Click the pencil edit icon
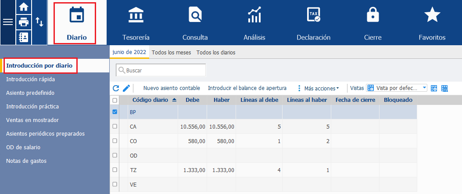 coord(126,88)
